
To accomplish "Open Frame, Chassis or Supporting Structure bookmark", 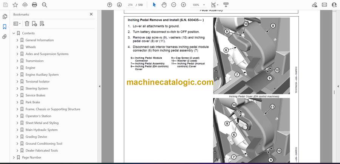I will tap(53, 109).
